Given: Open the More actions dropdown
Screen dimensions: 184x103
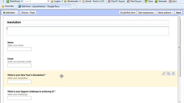Looking at the screenshot, I should point(166,13).
